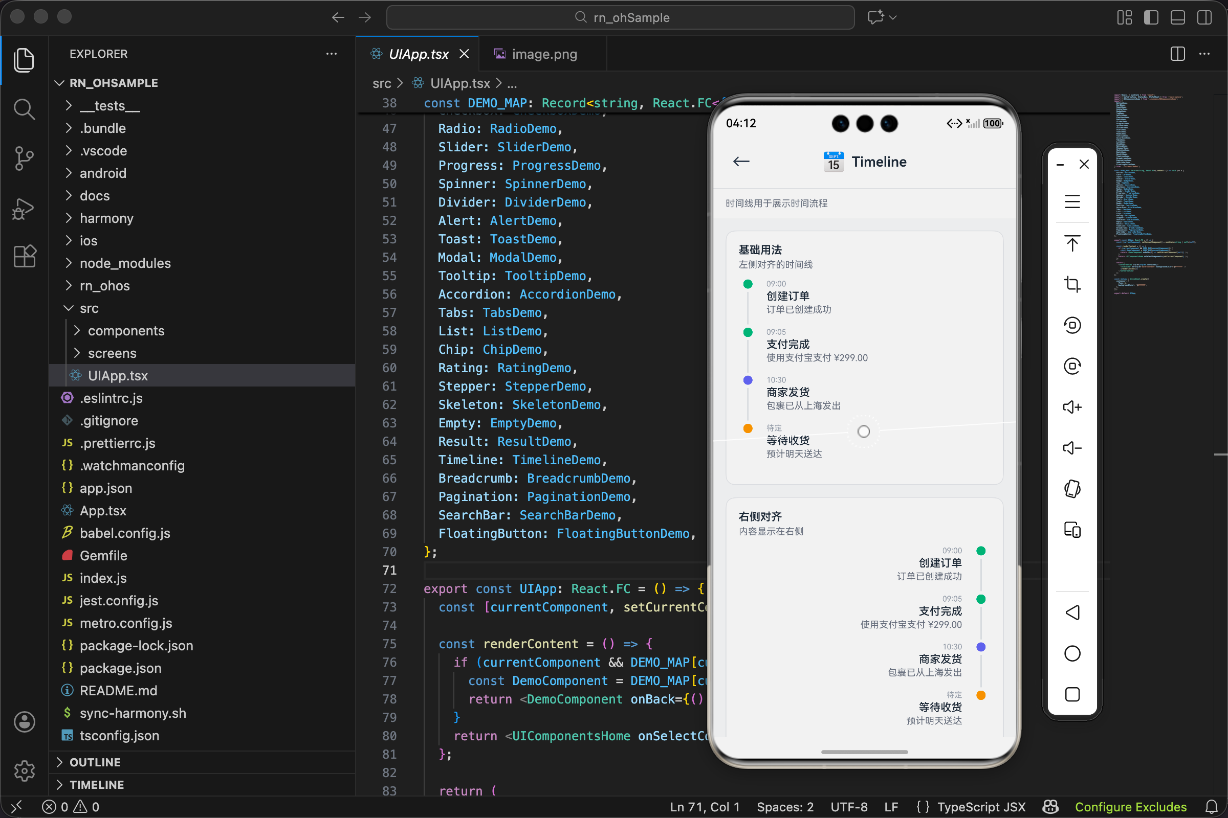Open Source Control view
This screenshot has width=1228, height=818.
24,158
